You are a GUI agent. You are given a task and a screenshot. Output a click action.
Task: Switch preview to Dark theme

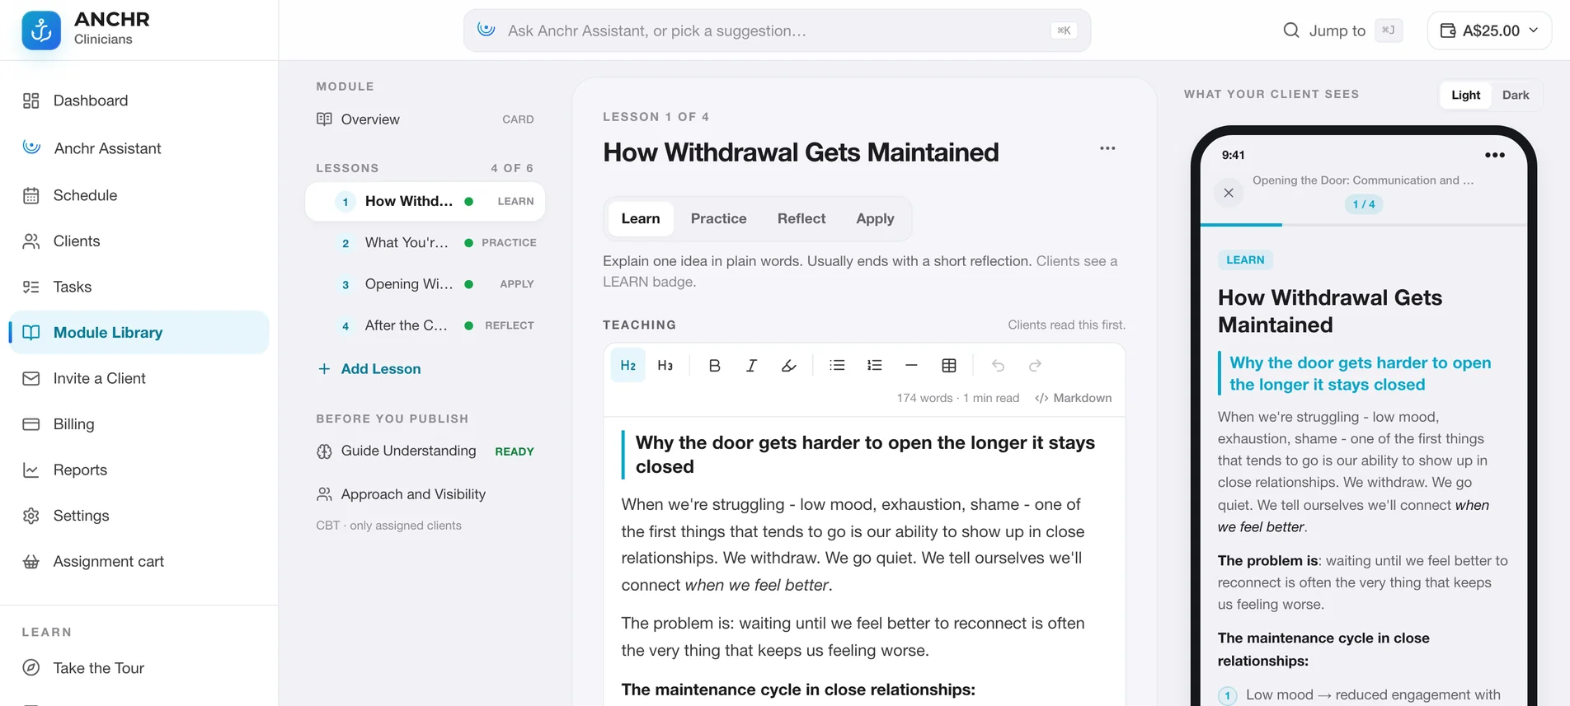(x=1516, y=95)
